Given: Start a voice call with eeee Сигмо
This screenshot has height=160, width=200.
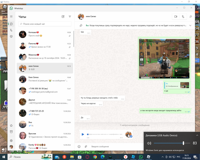Looking at the screenshot, I should (183, 16).
